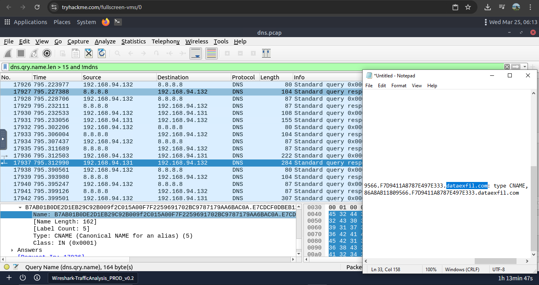Click the reload capture file icon
The height and width of the screenshot is (285, 539).
coord(102,53)
